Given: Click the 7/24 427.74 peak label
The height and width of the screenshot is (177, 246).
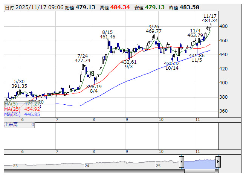Looking at the screenshot, I should 83,58.
